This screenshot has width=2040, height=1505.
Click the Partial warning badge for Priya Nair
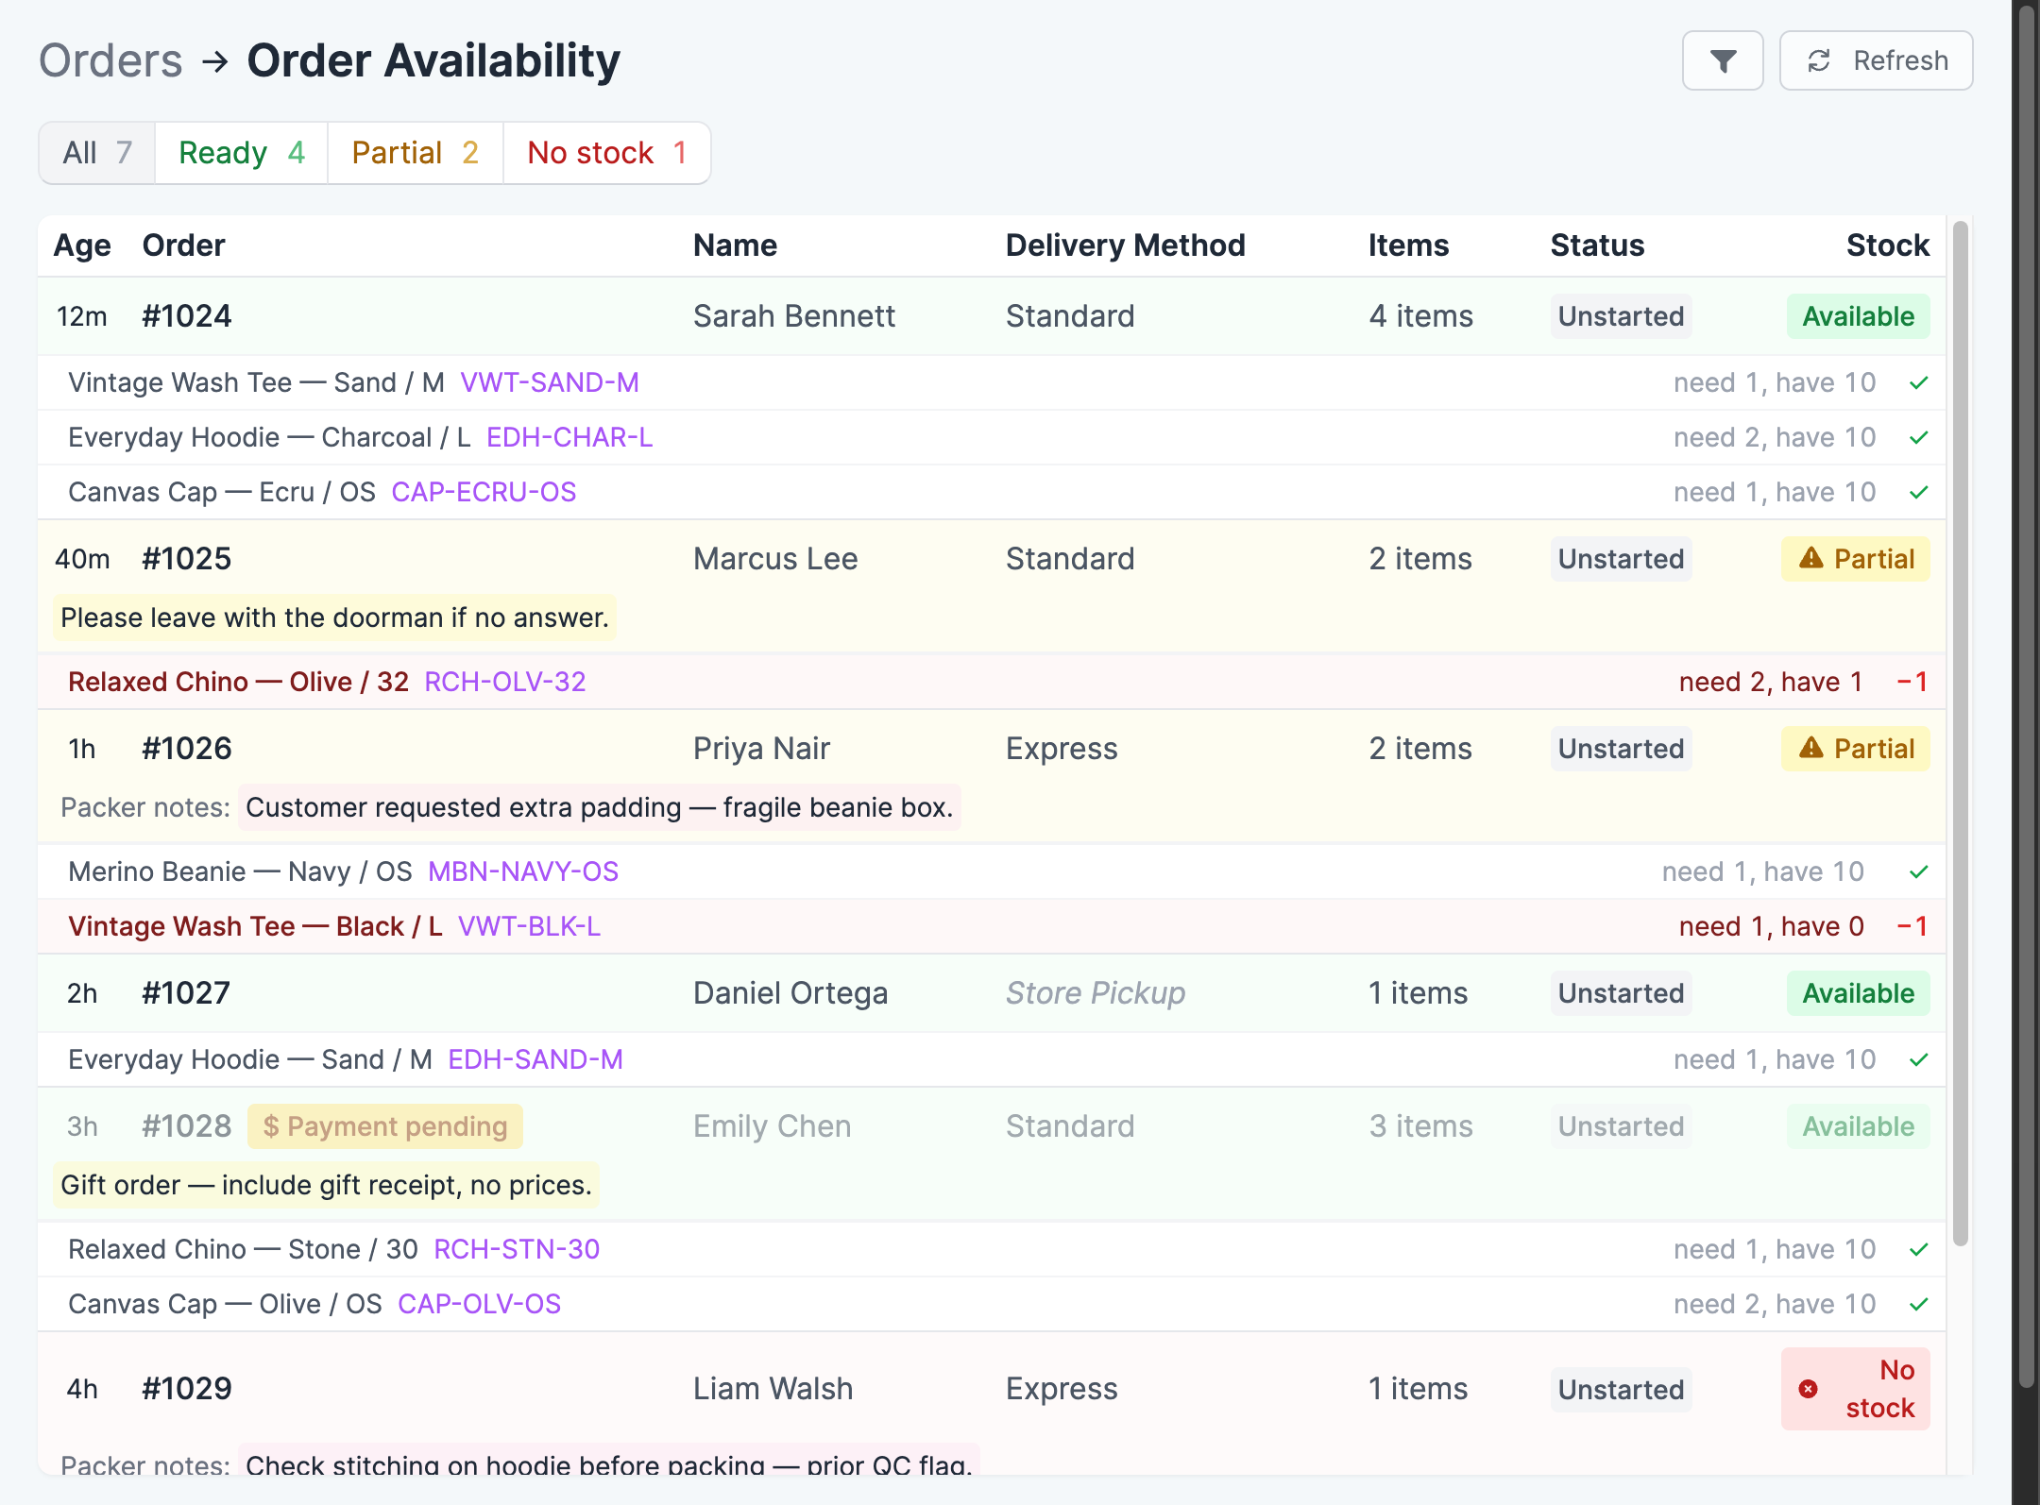pos(1855,749)
